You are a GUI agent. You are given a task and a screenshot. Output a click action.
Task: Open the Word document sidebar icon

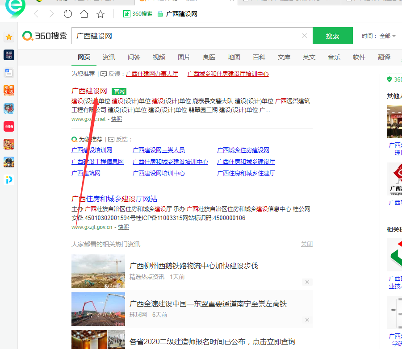[x=9, y=73]
